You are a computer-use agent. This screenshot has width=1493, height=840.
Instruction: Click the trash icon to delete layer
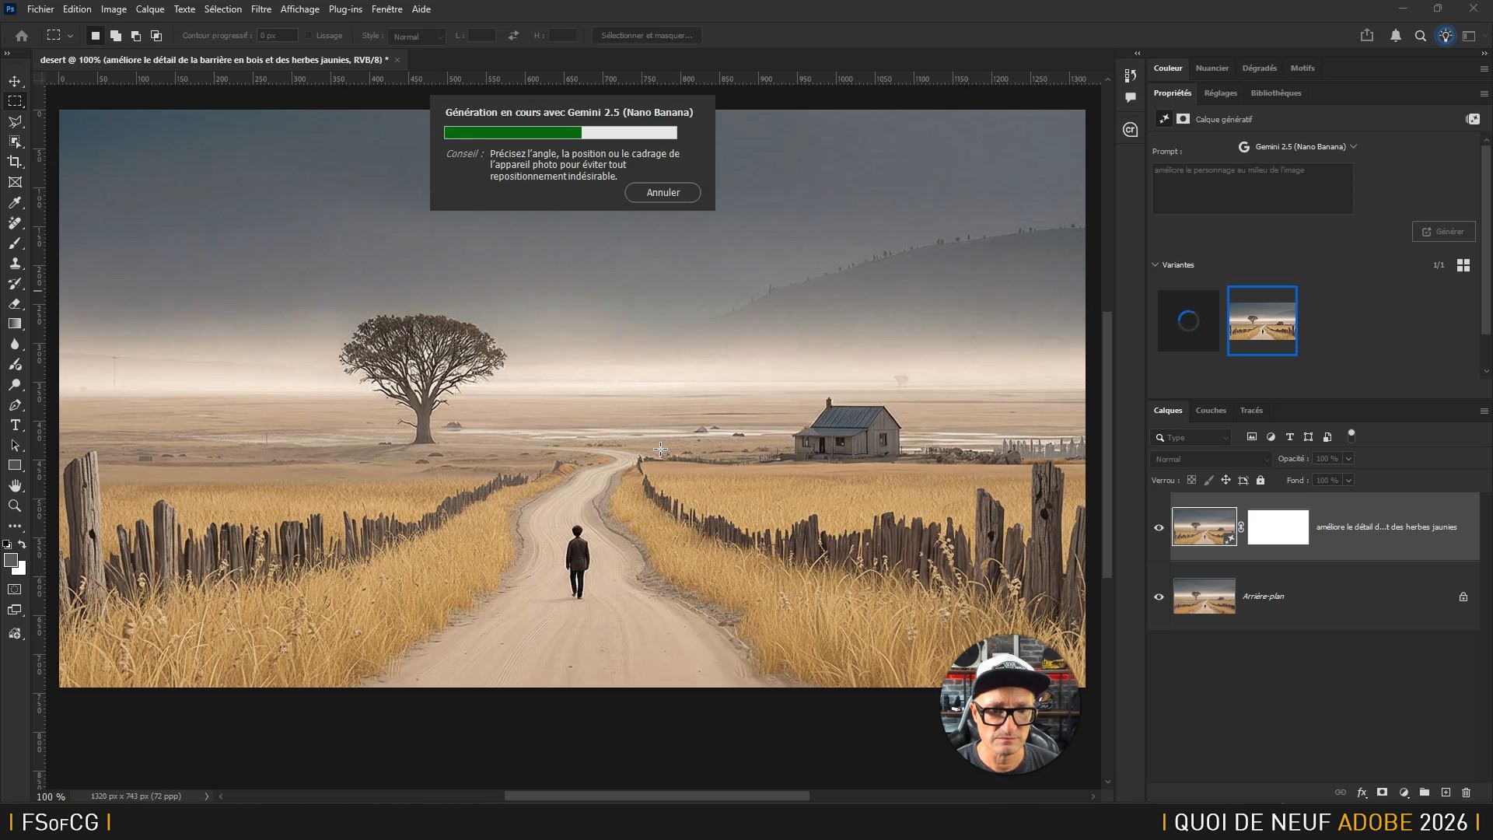[1466, 793]
